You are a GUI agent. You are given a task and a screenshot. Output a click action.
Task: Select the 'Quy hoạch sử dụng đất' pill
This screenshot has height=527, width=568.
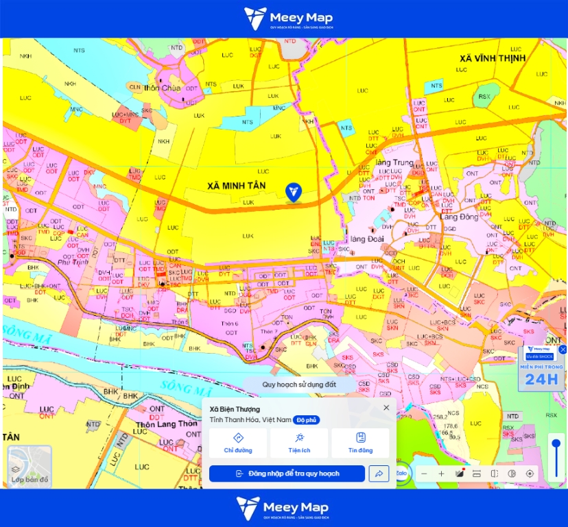click(299, 384)
